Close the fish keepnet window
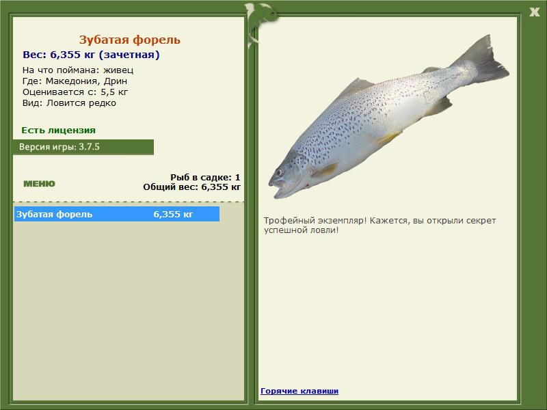Screen dimensions: 547x410 pos(534,12)
